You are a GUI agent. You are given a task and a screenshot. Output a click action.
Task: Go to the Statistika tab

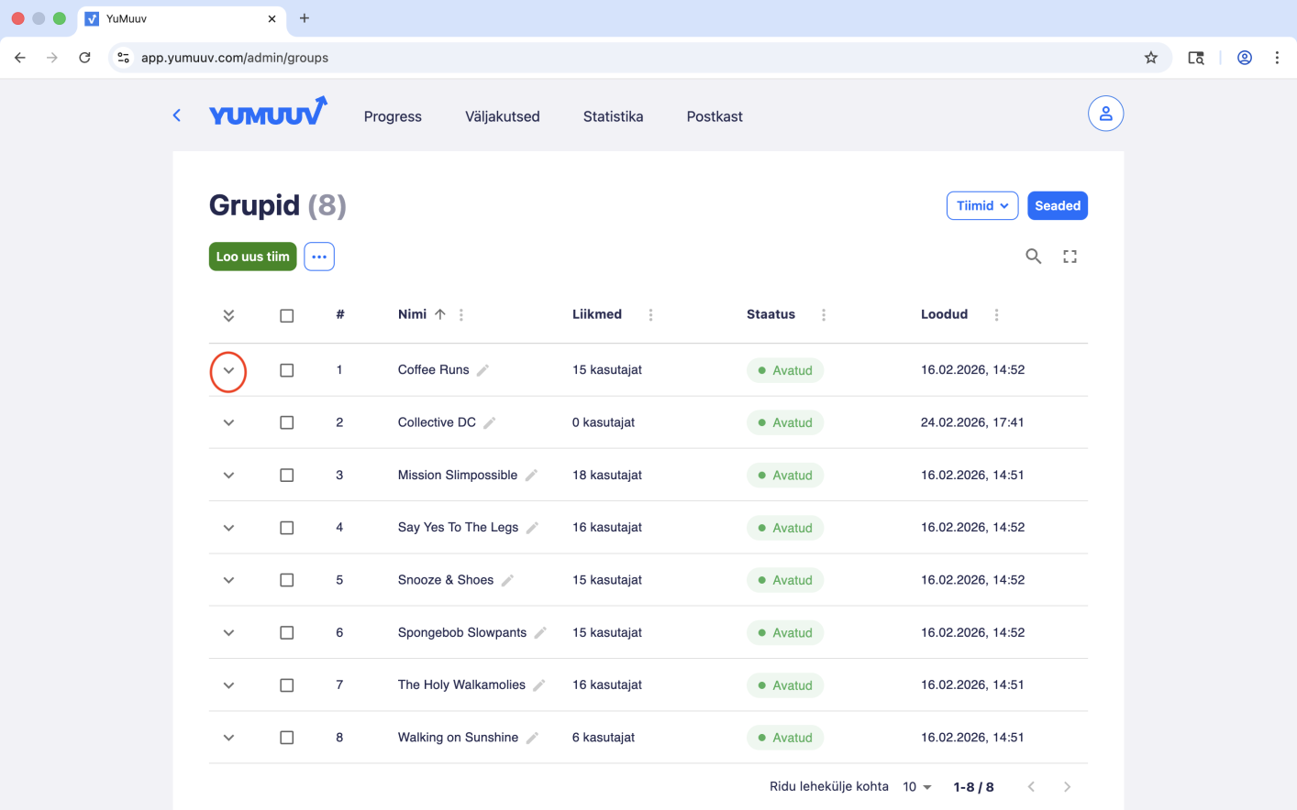(x=613, y=116)
